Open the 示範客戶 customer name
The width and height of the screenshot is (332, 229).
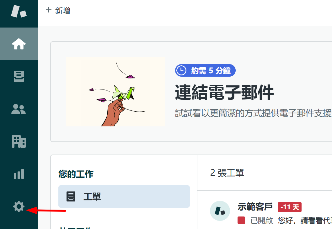pyautogui.click(x=255, y=206)
